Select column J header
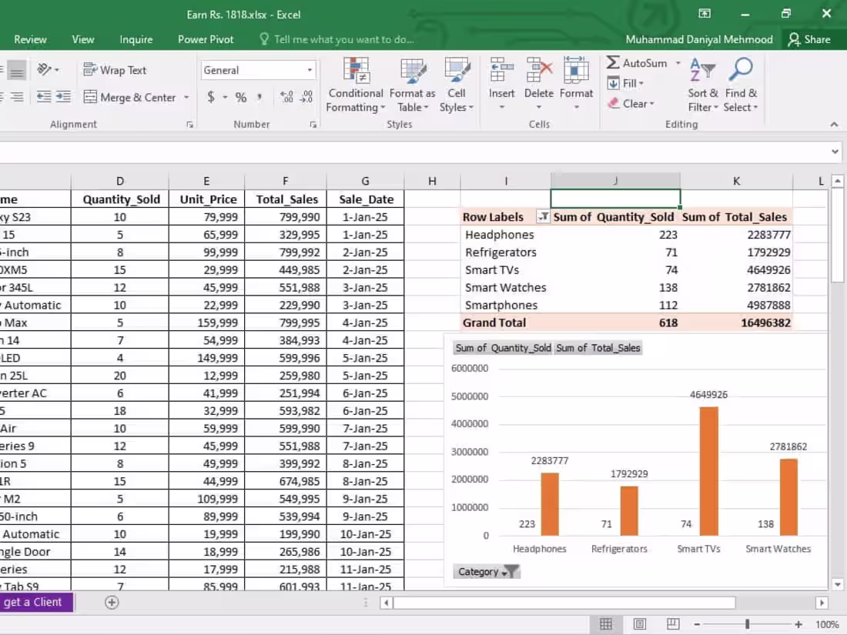 coord(615,181)
